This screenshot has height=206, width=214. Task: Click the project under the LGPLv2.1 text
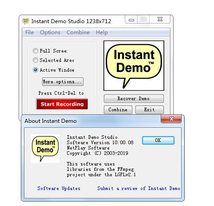click(x=101, y=175)
